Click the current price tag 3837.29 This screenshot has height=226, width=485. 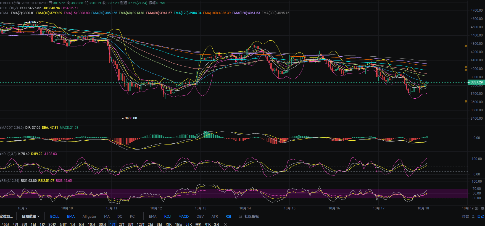click(x=476, y=82)
